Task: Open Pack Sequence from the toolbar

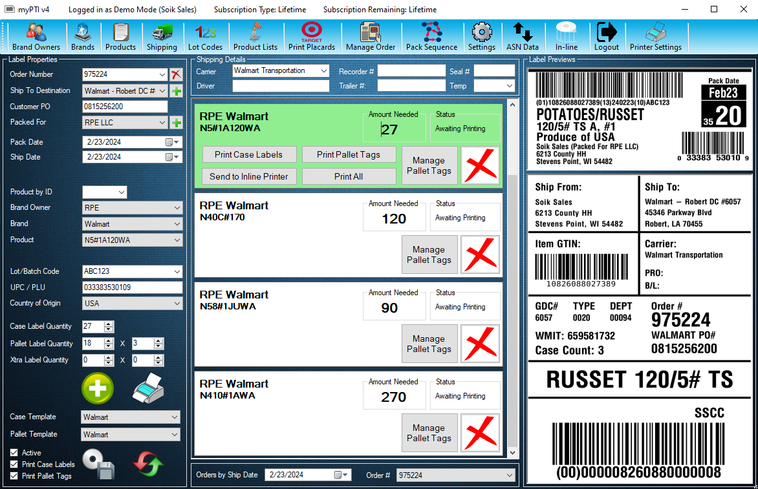Action: point(431,37)
